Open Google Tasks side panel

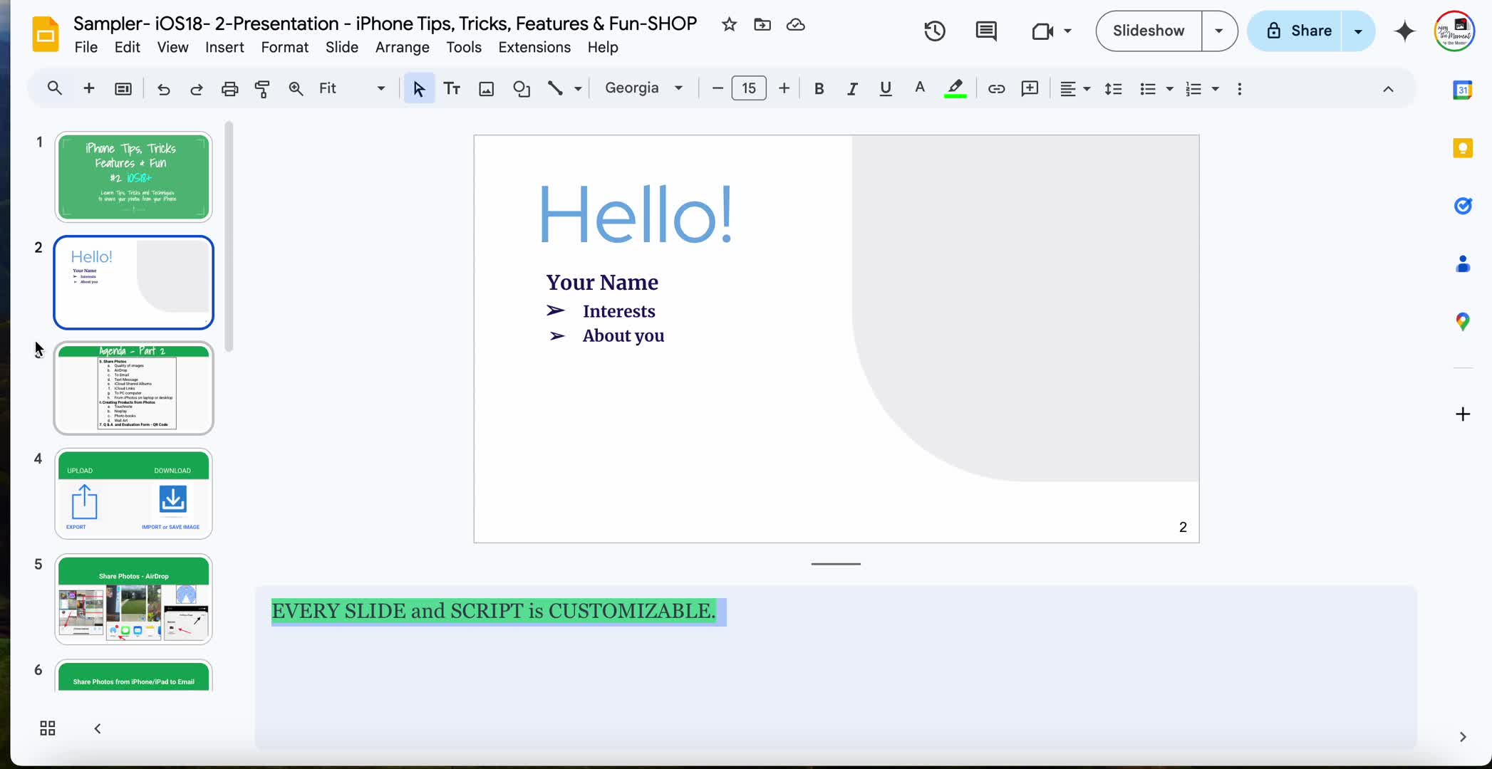(x=1463, y=206)
